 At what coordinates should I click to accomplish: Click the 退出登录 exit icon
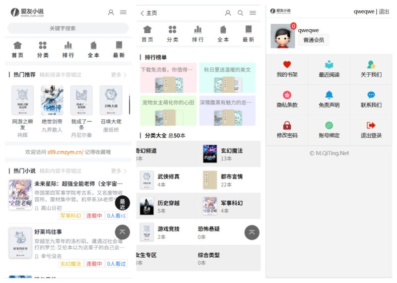(371, 125)
